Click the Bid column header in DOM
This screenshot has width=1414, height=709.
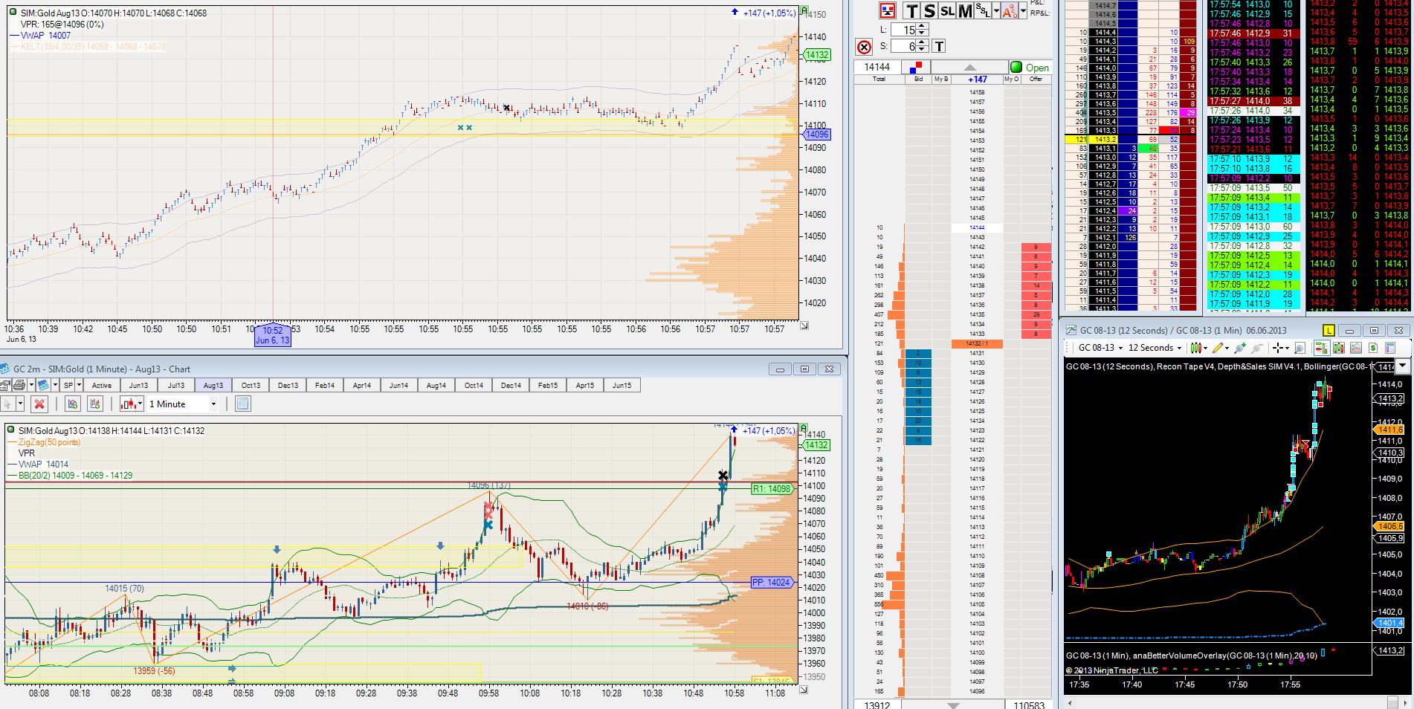(918, 79)
